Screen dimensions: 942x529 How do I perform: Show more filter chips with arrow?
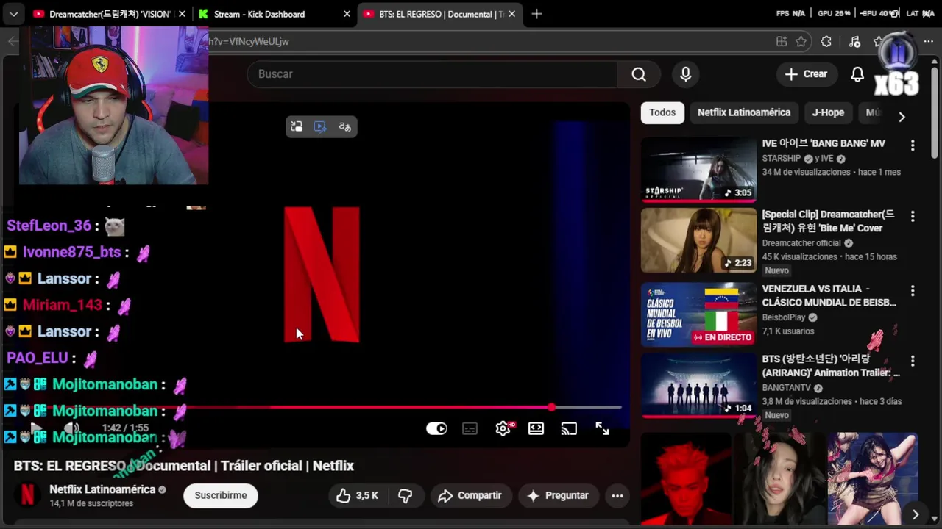click(x=902, y=115)
